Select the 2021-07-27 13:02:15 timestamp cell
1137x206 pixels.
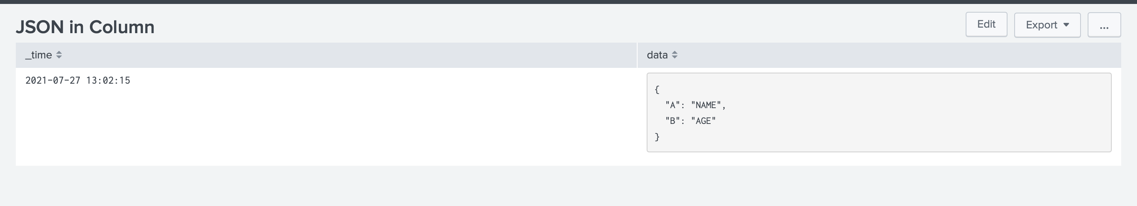[x=78, y=80]
